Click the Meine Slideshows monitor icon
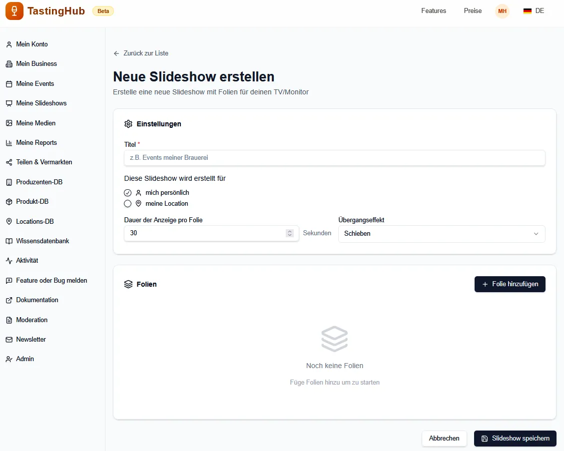 coord(8,103)
